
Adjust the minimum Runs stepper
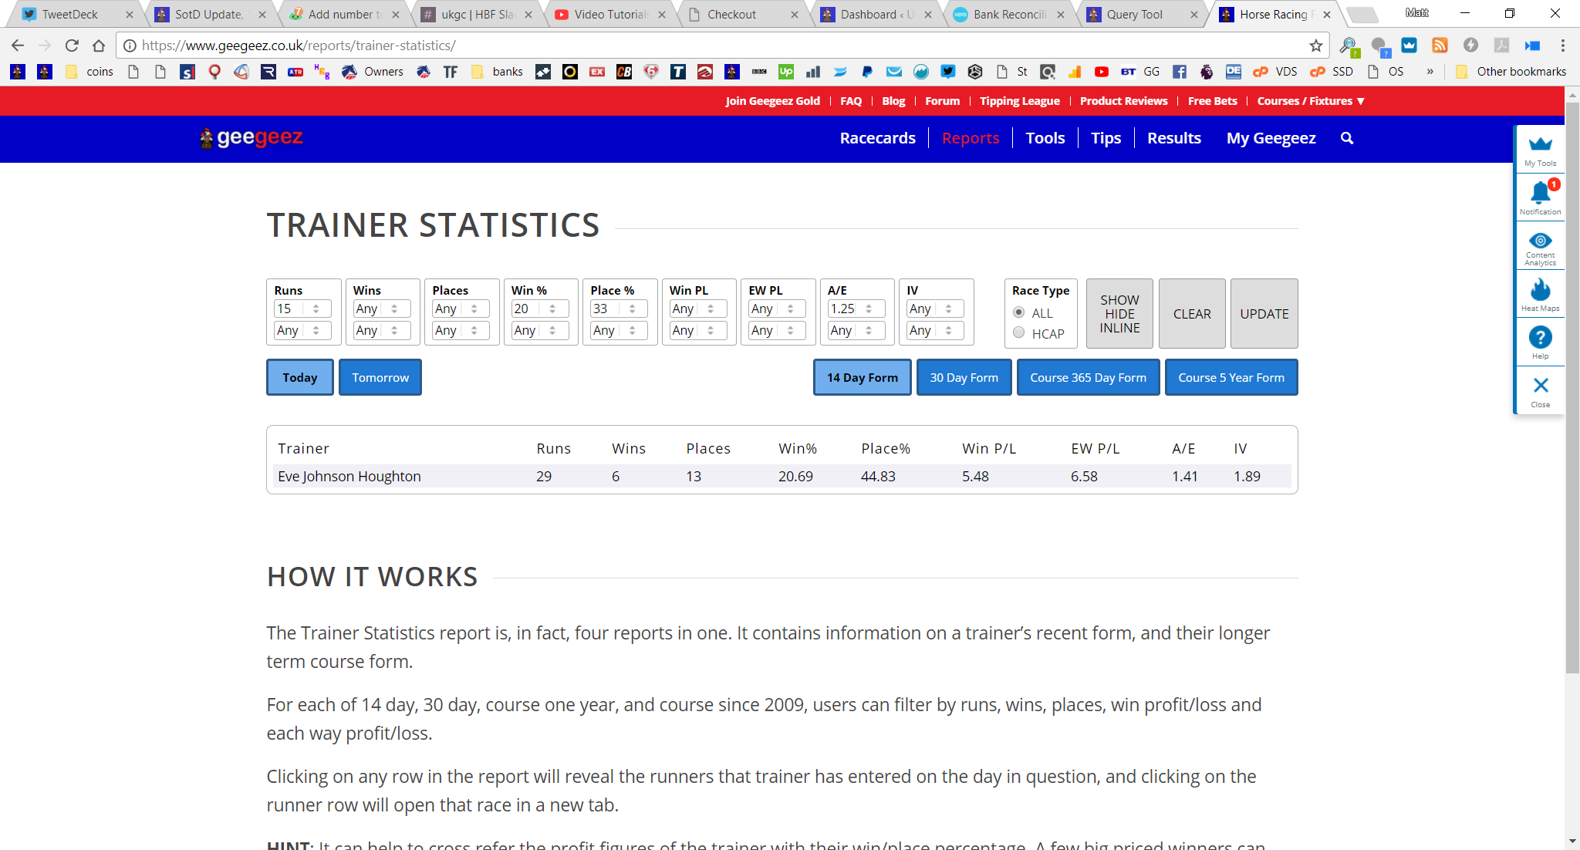316,309
